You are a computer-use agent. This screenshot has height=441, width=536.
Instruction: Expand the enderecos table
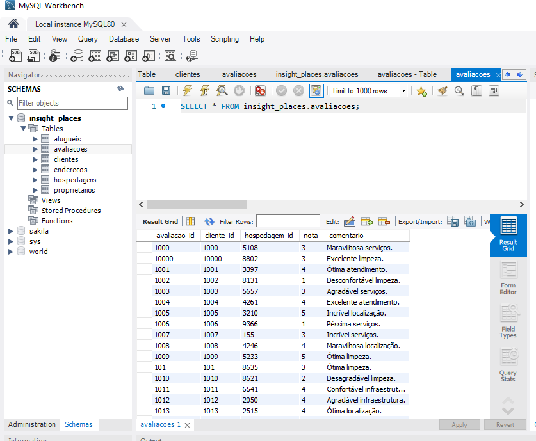click(x=35, y=170)
